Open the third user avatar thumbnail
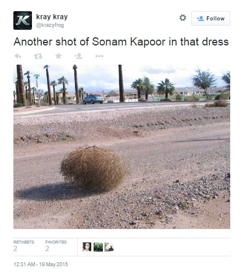Viewport: 243px width, 275px height. point(109,247)
